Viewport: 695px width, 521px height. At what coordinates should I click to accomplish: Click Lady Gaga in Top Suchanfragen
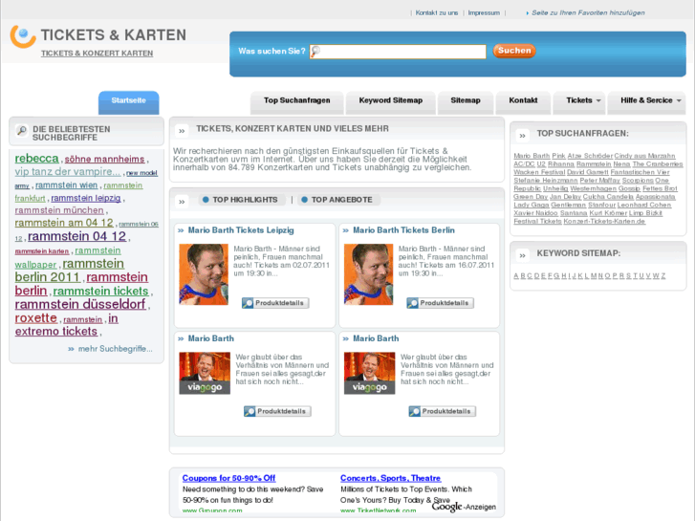click(x=531, y=205)
